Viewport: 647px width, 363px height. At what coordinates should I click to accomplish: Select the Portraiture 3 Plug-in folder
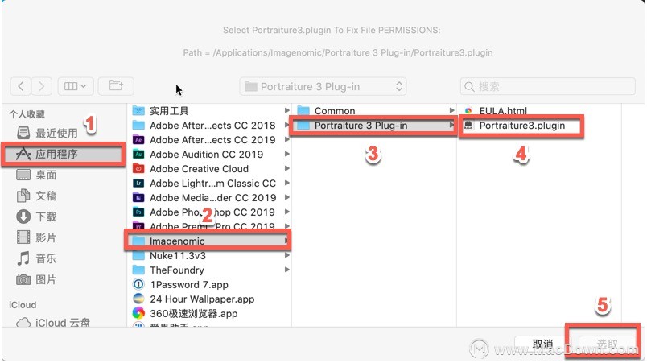click(373, 126)
